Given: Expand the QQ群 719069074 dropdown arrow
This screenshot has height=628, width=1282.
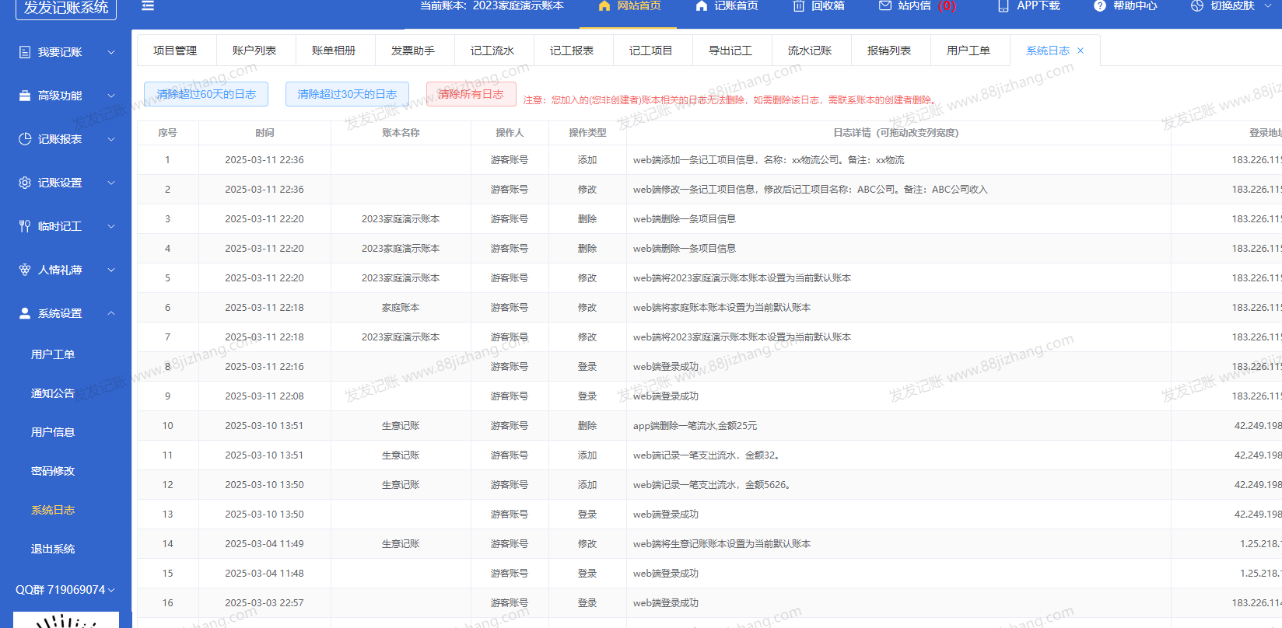Looking at the screenshot, I should pos(111,590).
